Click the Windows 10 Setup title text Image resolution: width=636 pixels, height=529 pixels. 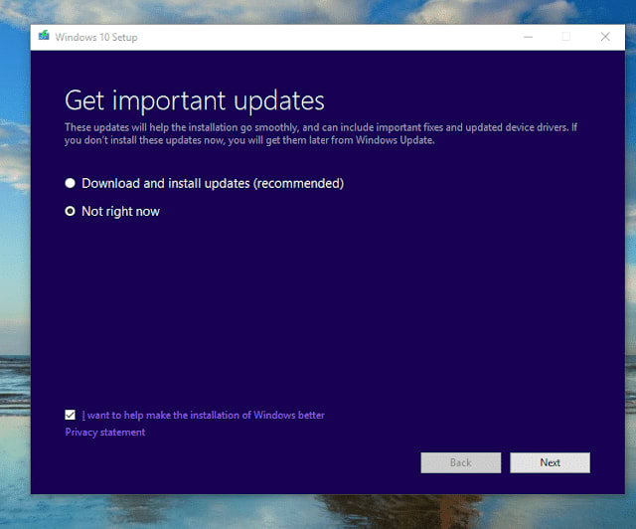point(96,37)
